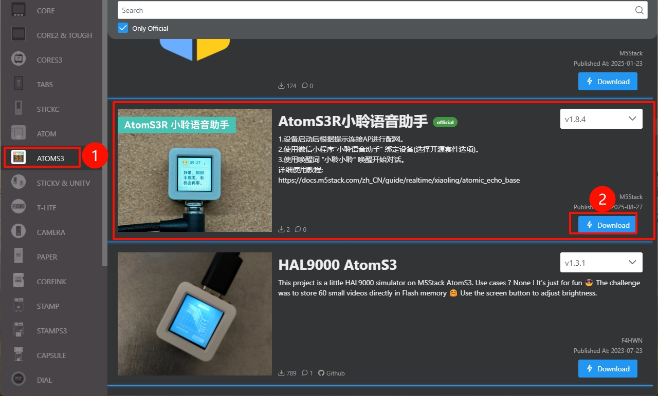This screenshot has width=658, height=396.
Task: Click the search magnifier icon
Action: coord(639,10)
